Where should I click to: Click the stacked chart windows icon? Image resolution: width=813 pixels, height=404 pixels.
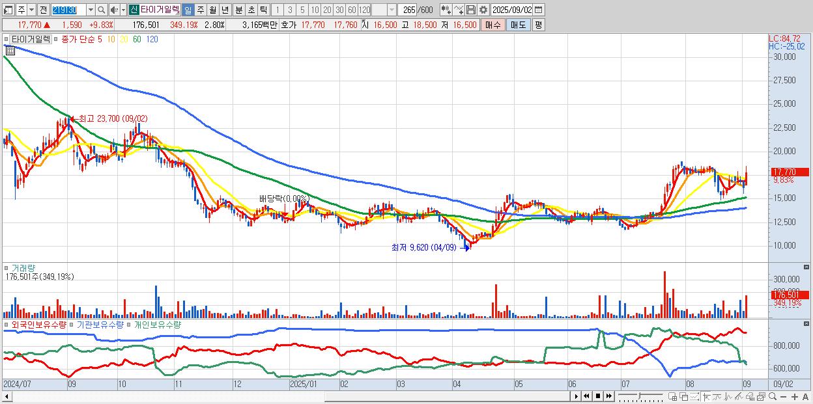pyautogui.click(x=761, y=397)
